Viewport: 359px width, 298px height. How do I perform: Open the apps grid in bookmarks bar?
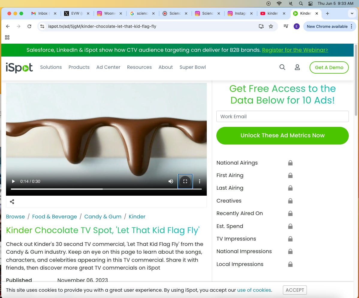point(7,37)
